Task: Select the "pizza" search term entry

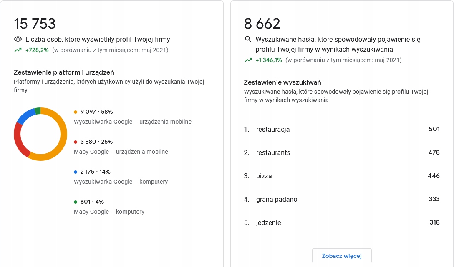Action: click(x=264, y=176)
